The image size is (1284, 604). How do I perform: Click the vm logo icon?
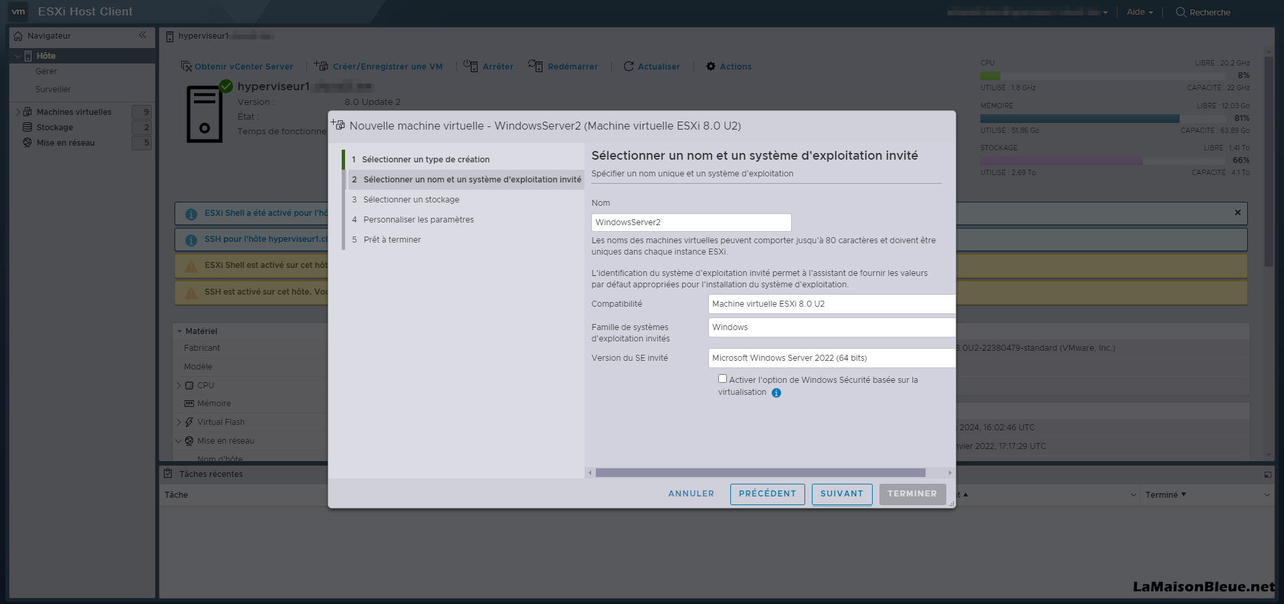18,11
